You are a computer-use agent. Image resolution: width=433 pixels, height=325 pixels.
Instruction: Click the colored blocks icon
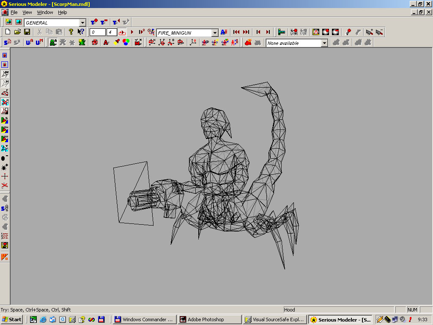tap(281, 32)
